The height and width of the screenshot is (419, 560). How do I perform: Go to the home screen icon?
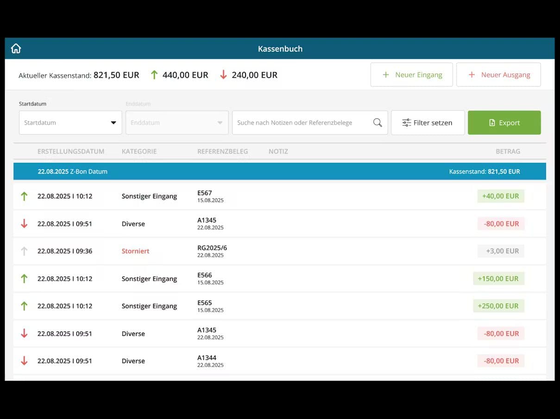point(16,49)
